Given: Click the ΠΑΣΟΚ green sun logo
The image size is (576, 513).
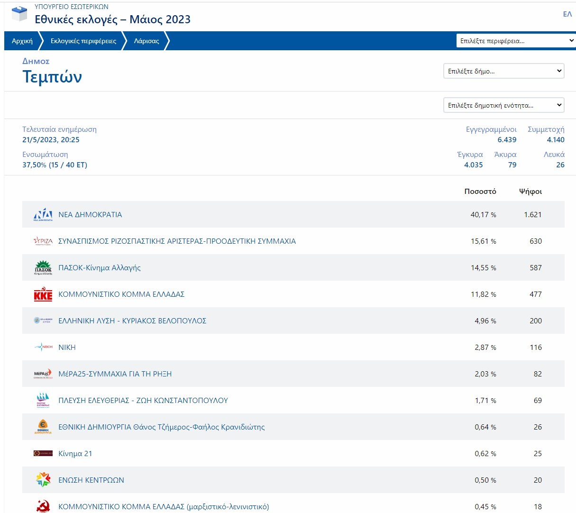Looking at the screenshot, I should tap(43, 268).
